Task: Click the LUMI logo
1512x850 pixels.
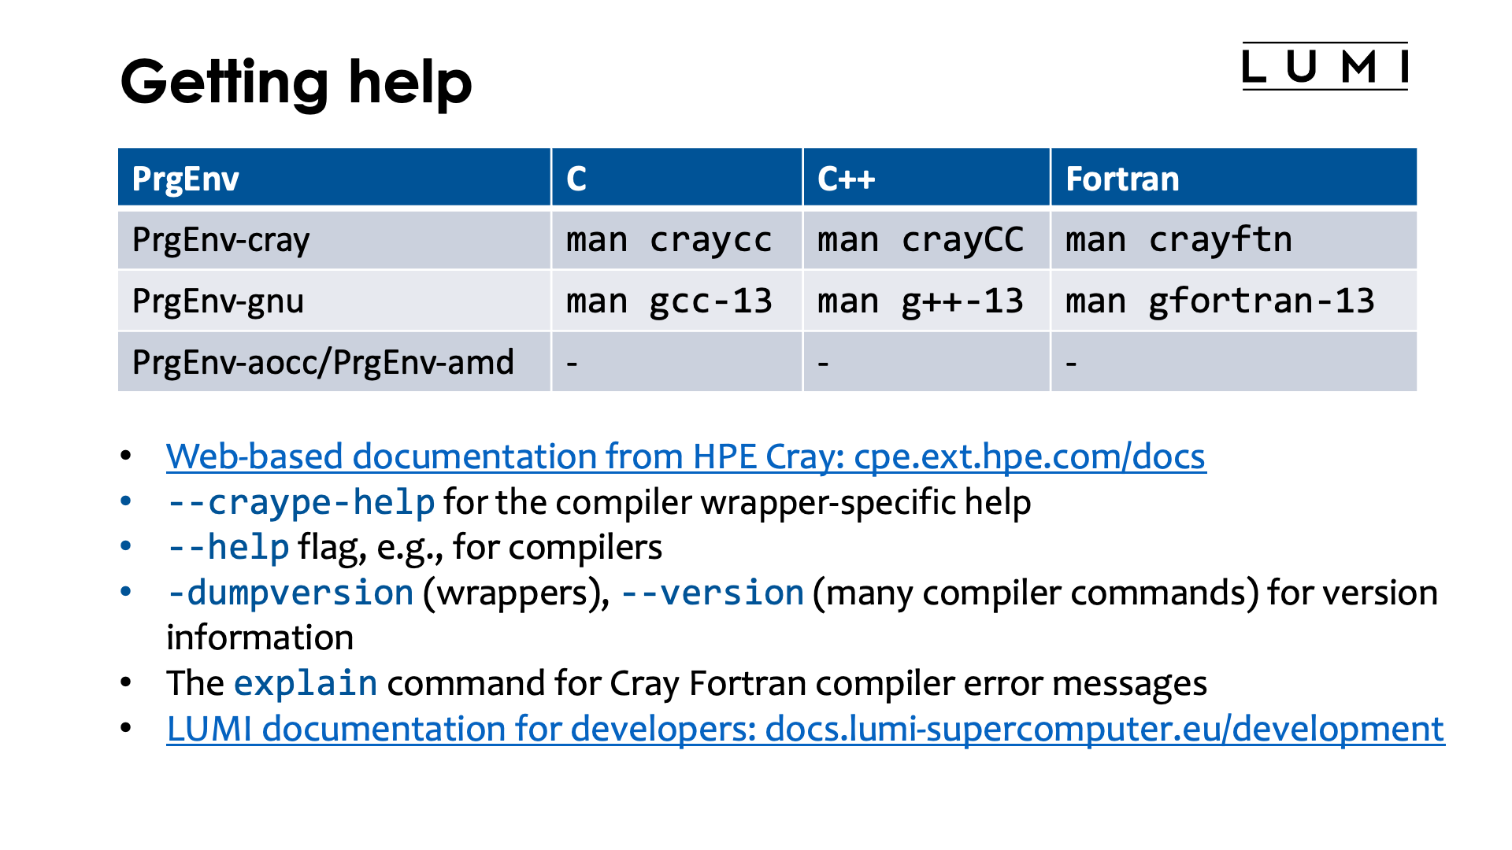Action: coord(1325,67)
